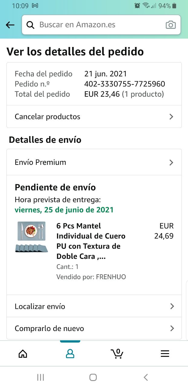Go to the Home tab icon
The height and width of the screenshot is (388, 188).
[x=23, y=353]
